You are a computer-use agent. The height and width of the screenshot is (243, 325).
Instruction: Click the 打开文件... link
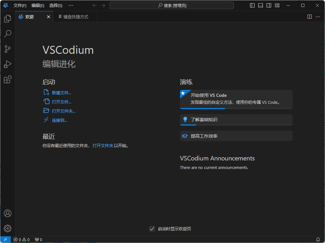(61, 102)
